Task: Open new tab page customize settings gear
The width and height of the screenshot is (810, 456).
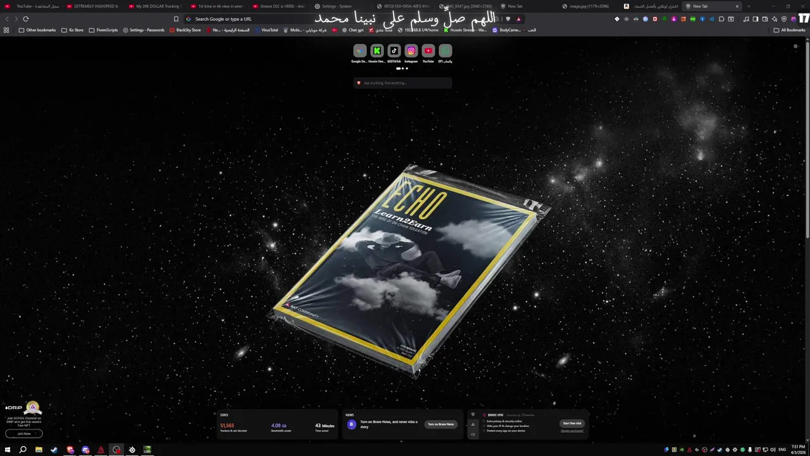Action: click(x=795, y=46)
